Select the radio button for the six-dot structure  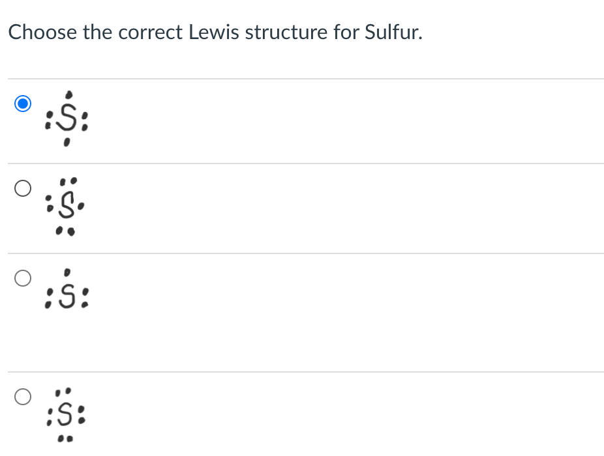pyautogui.click(x=22, y=103)
